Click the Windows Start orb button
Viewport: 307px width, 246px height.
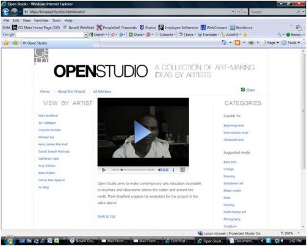[9, 241]
